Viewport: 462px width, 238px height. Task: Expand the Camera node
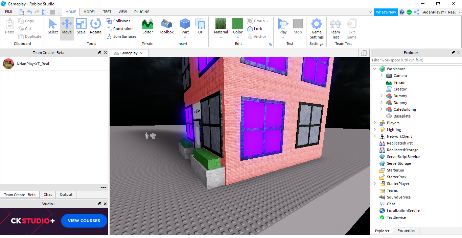point(382,76)
